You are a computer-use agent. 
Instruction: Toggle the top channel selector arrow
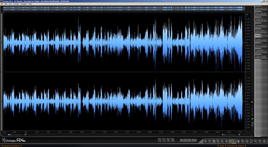point(2,42)
